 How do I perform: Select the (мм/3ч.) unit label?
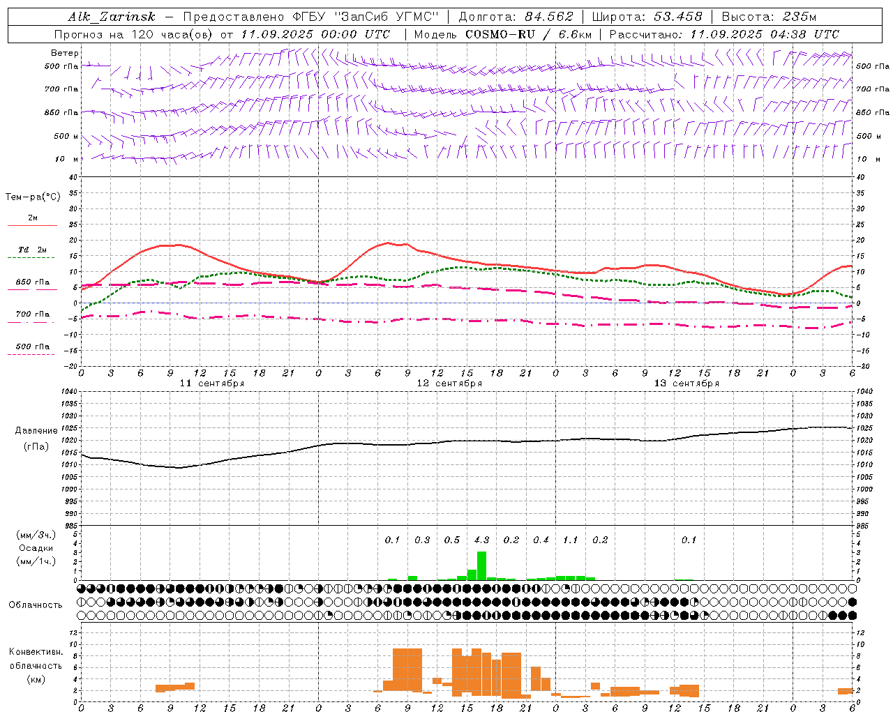pos(36,535)
